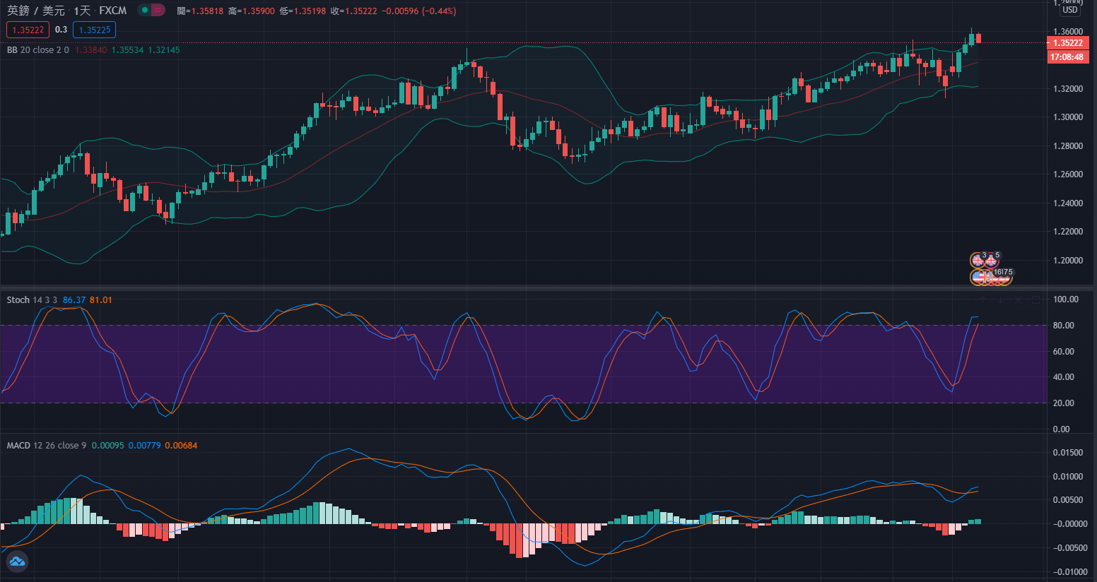Open the USD currency selector
Viewport: 1097px width, 582px height.
[1070, 10]
